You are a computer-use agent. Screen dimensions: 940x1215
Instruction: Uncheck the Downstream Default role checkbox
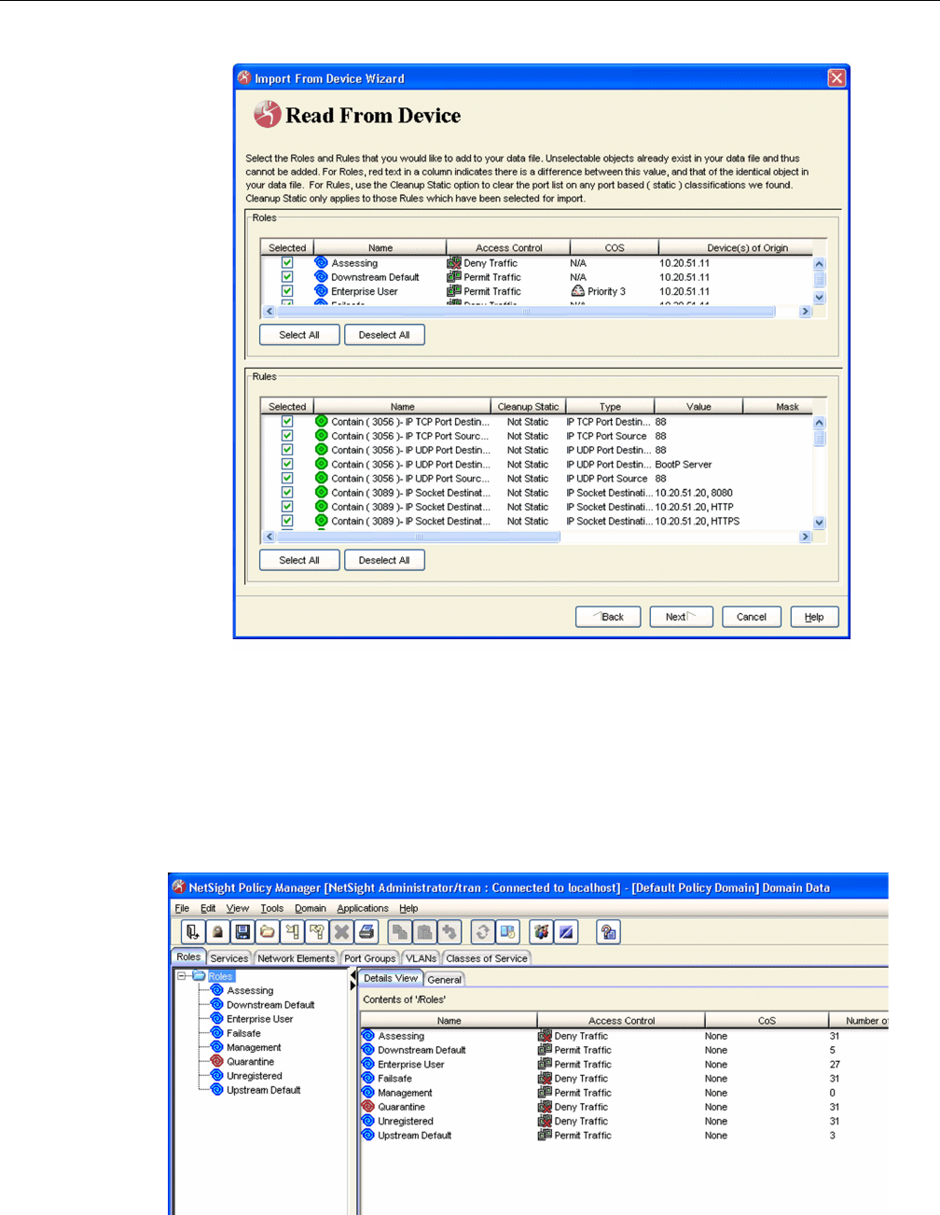(x=287, y=277)
